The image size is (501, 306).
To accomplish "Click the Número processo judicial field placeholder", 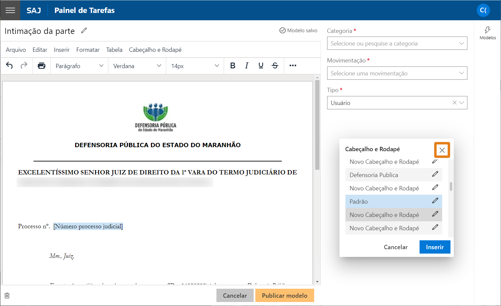I will 88,226.
